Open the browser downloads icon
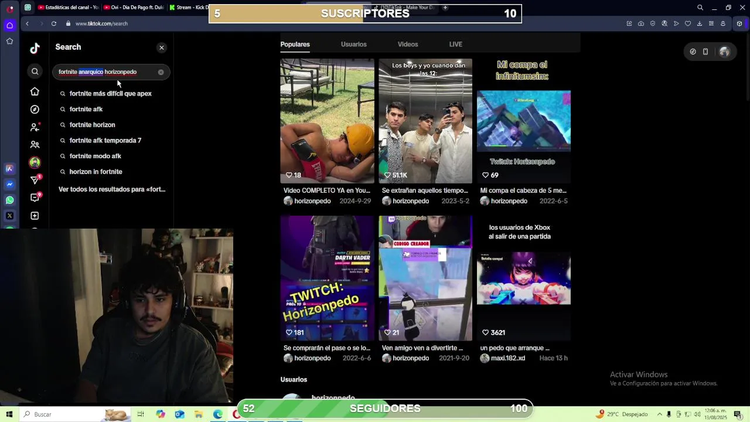Viewport: 750px width, 422px height. coord(700,23)
